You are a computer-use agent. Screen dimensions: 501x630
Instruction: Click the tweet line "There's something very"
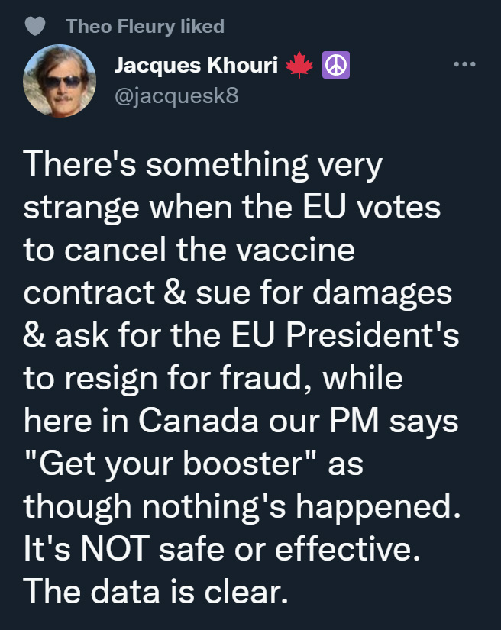pos(202,166)
